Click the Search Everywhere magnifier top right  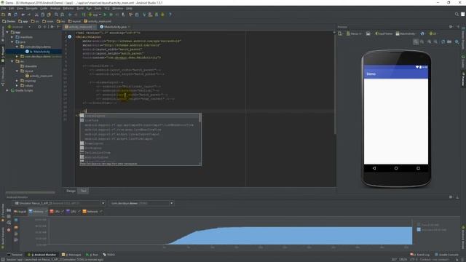click(457, 15)
